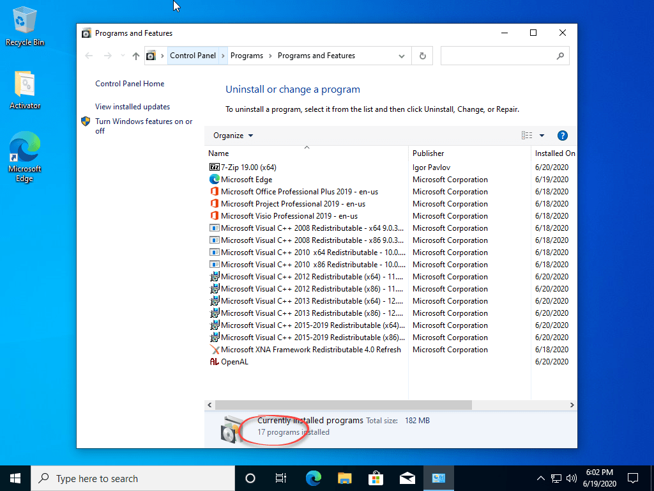Screen dimensions: 654x491
Task: Click the Visual C++ 2012 (x64) installer icon
Action: point(215,276)
